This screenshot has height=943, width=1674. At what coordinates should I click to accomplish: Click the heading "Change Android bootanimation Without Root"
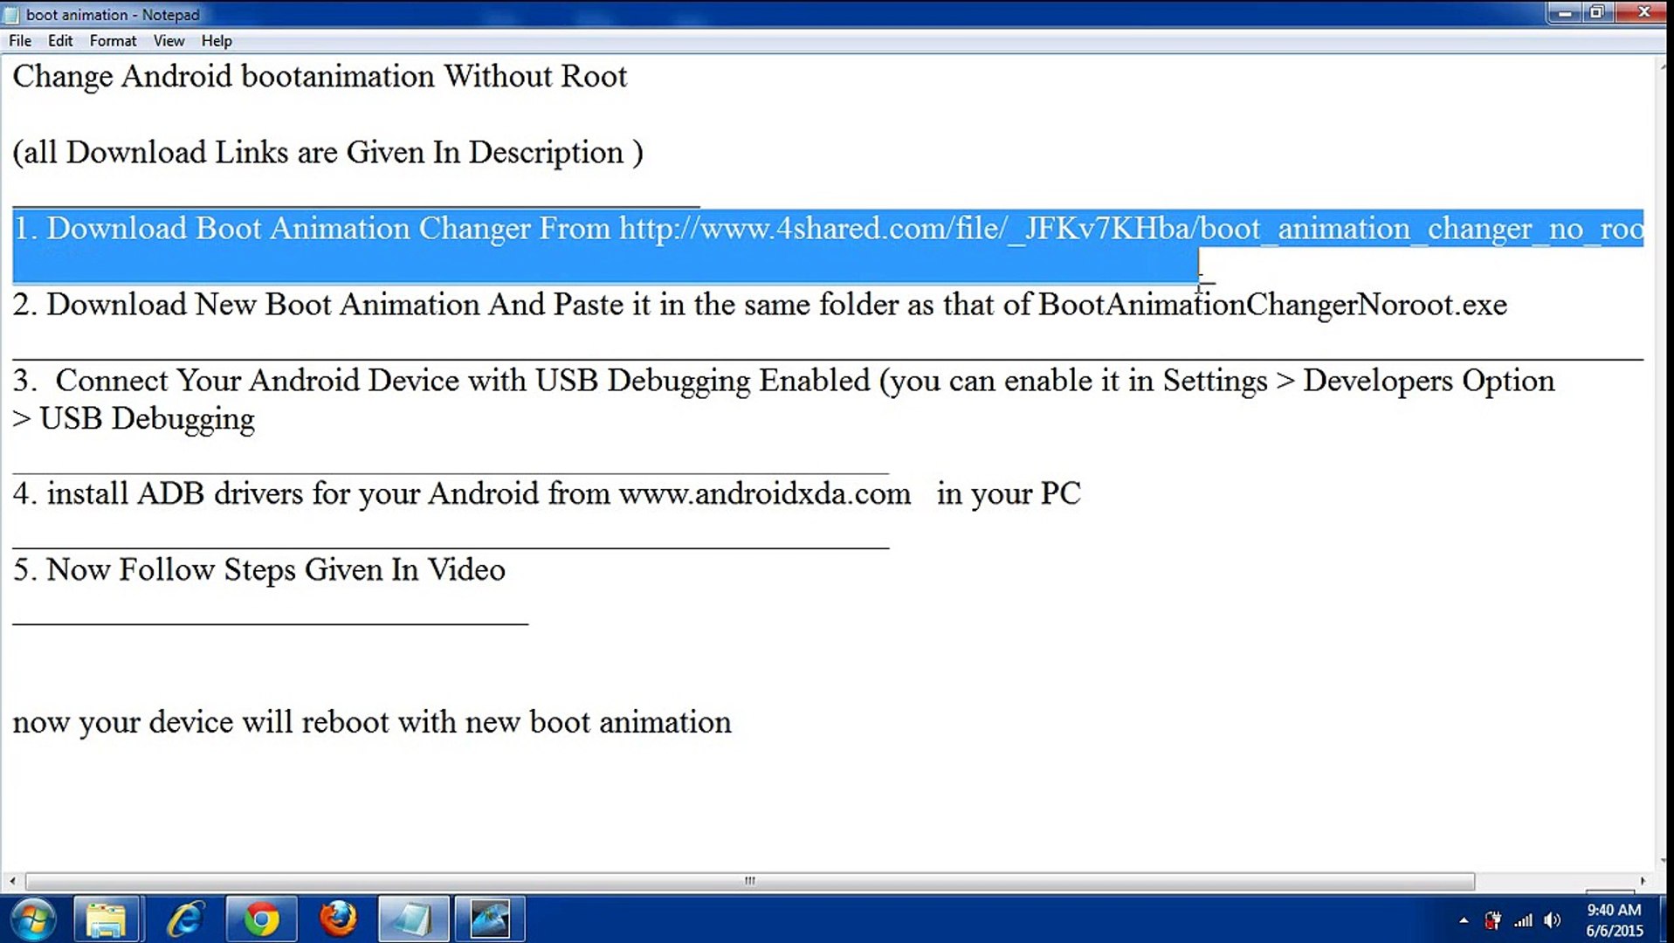320,77
